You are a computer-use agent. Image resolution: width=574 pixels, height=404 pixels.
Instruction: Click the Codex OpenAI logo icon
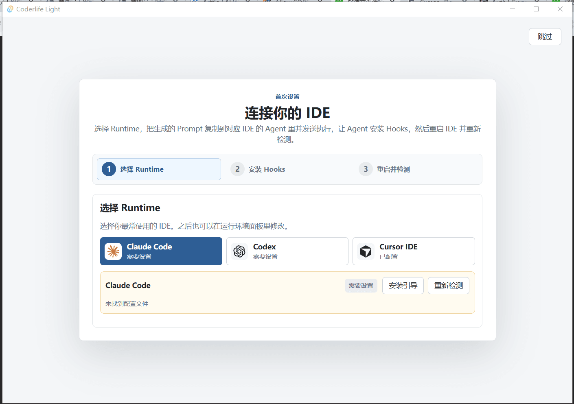(x=239, y=251)
